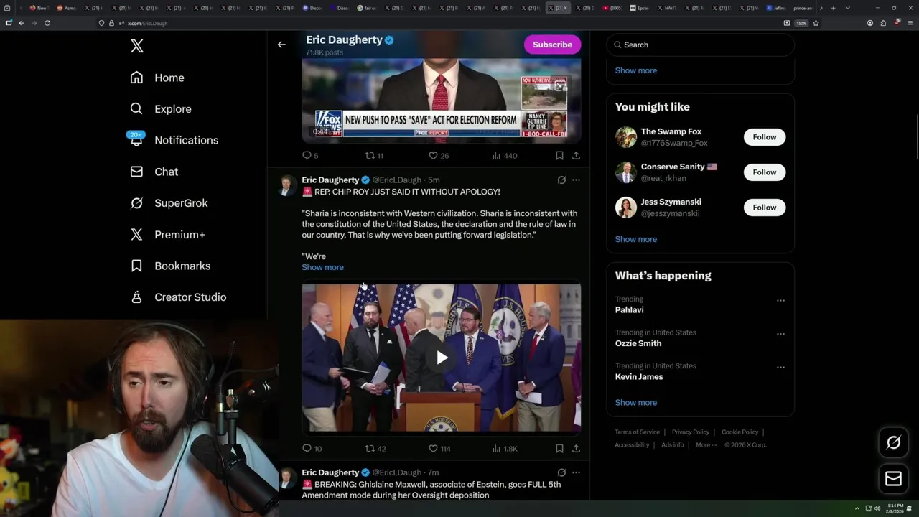Bookmark the Chip Roy post
The width and height of the screenshot is (919, 517).
559,448
